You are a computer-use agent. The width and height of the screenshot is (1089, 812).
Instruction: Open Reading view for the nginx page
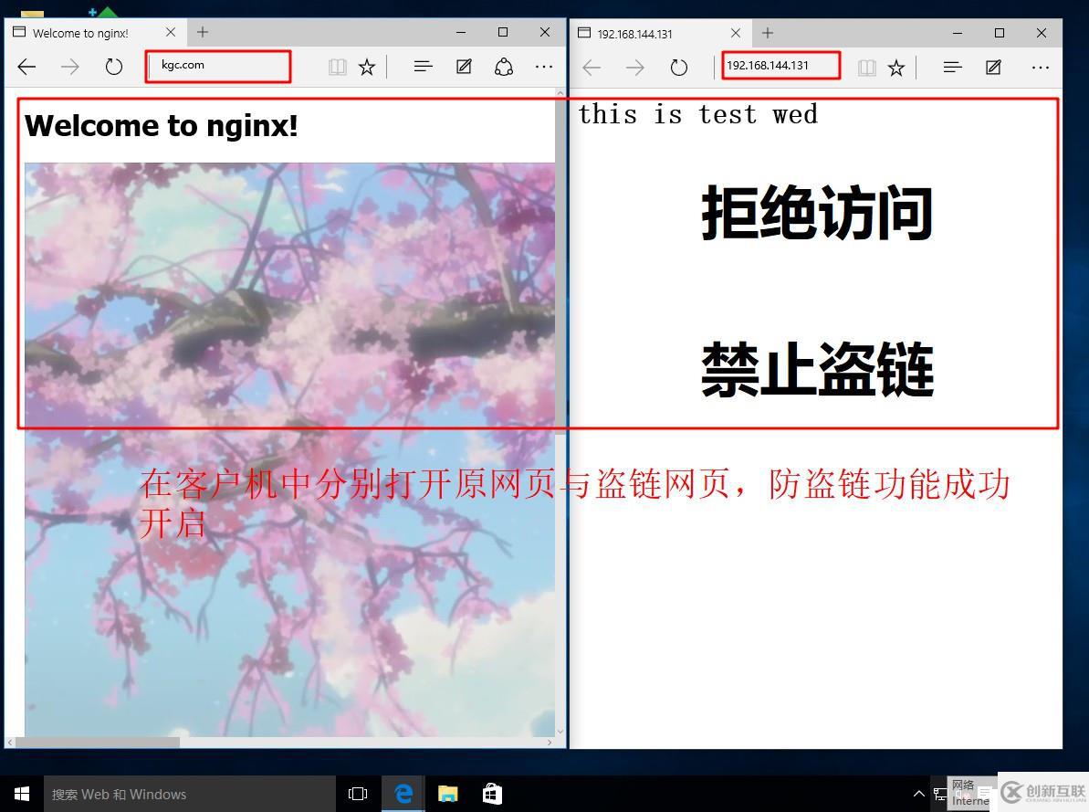point(338,66)
